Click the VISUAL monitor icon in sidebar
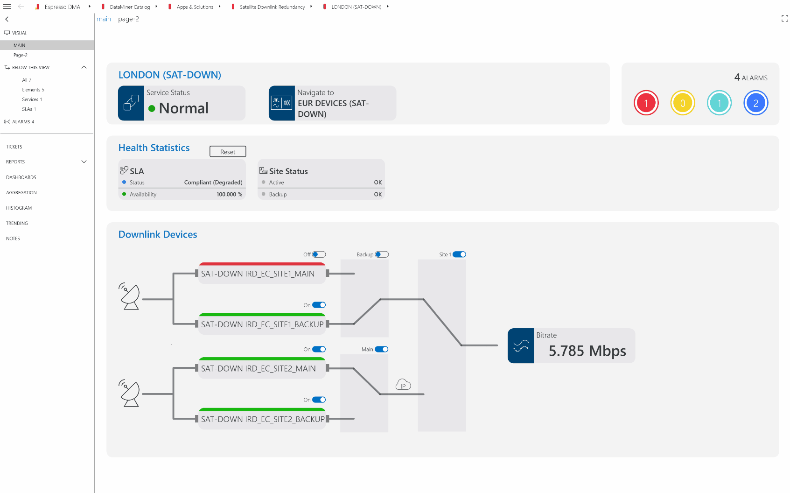The width and height of the screenshot is (790, 493). coord(7,33)
